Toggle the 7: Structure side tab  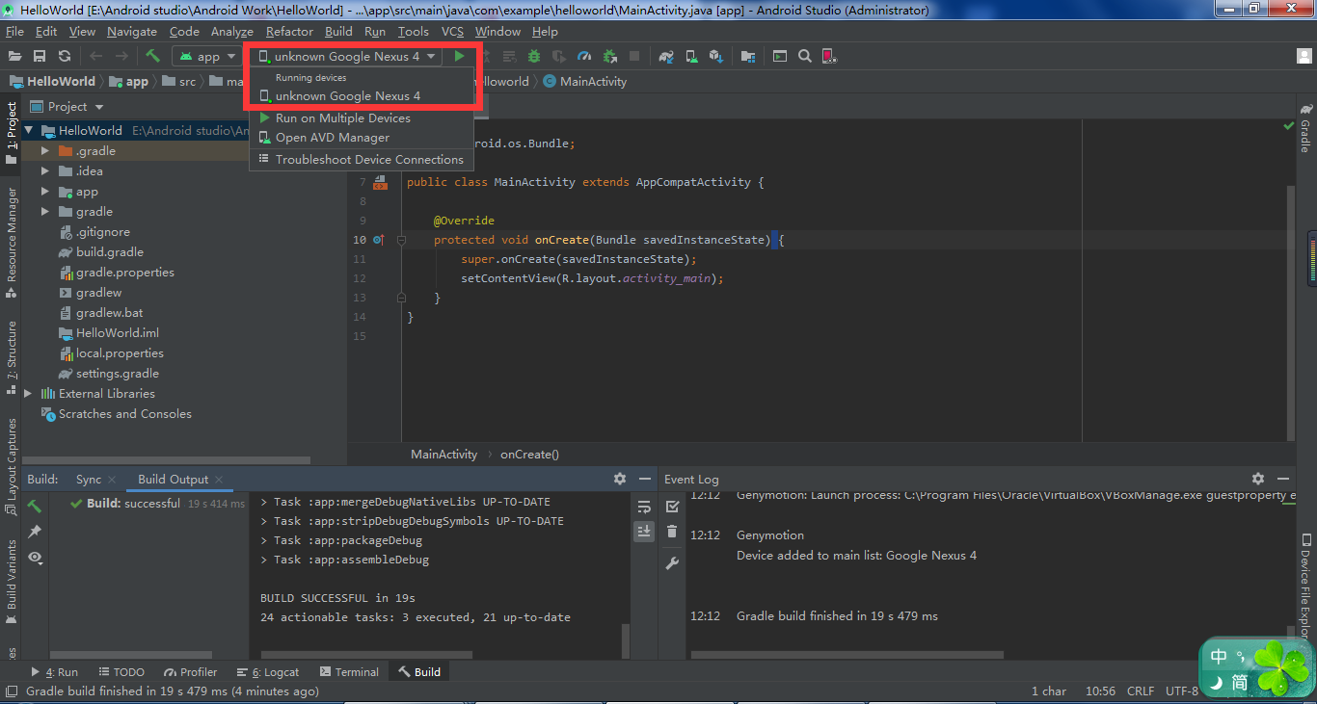click(11, 357)
